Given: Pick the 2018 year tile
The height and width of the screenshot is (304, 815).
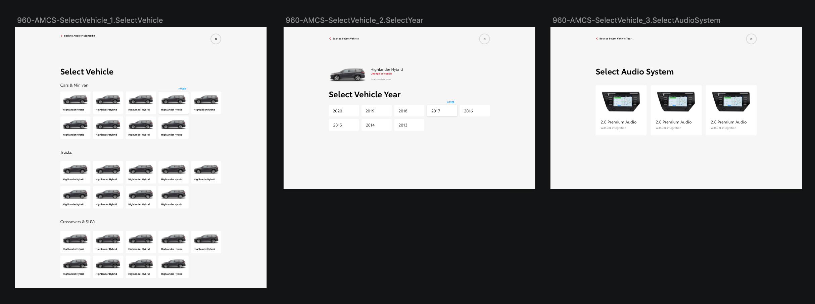Looking at the screenshot, I should 409,111.
